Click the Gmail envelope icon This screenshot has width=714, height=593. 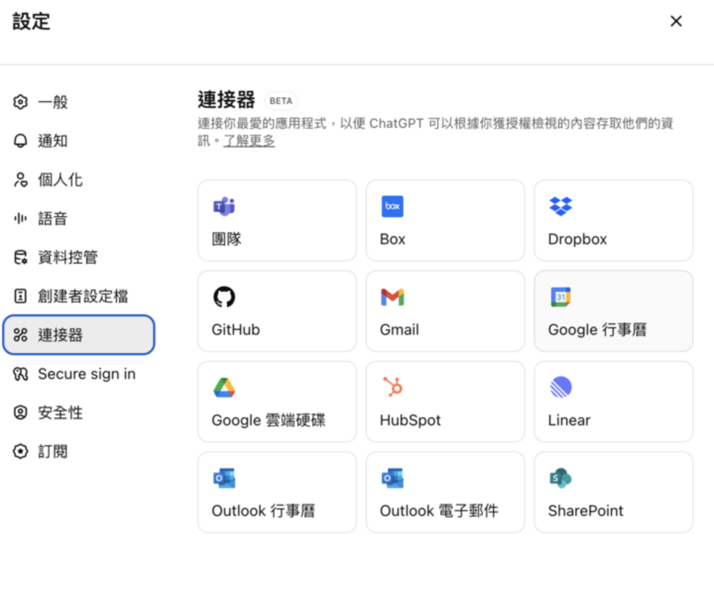tap(392, 297)
